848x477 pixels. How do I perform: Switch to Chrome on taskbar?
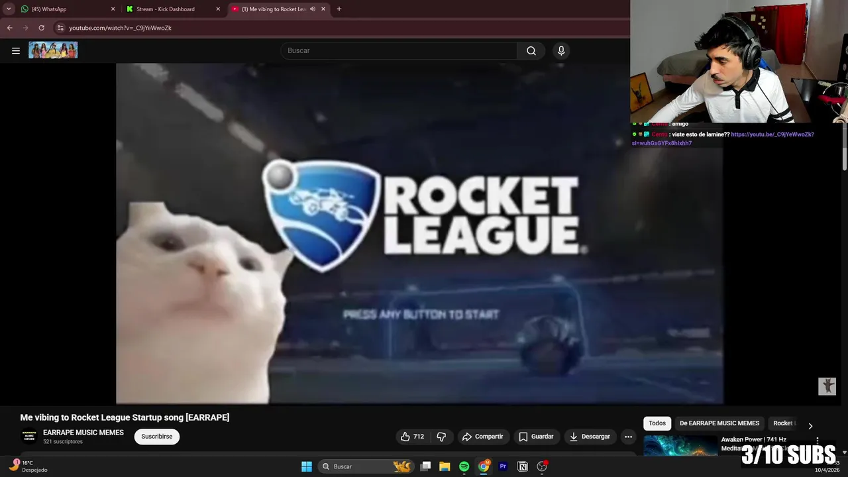click(484, 466)
